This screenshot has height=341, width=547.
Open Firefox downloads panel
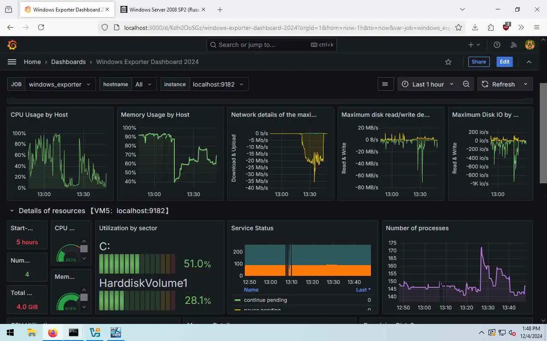(475, 27)
